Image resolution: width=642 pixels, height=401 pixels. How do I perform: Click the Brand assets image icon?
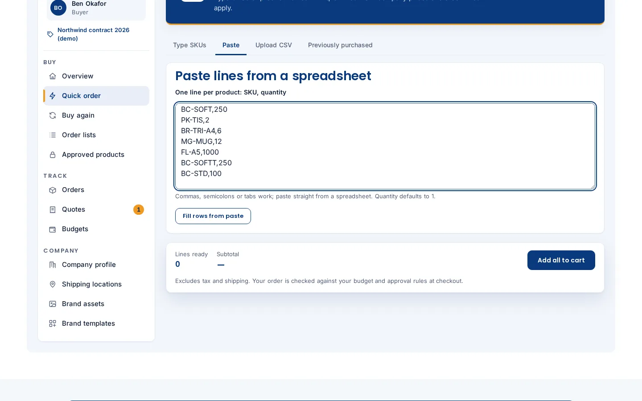[53, 304]
